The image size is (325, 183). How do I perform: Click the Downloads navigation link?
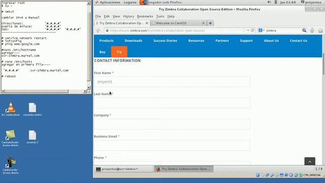pos(133,41)
